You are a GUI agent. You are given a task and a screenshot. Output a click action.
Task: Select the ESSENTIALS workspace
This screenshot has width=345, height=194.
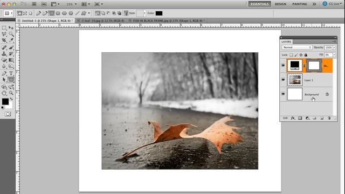coord(259,4)
